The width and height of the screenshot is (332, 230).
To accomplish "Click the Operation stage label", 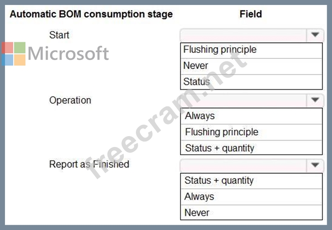I will (x=70, y=100).
